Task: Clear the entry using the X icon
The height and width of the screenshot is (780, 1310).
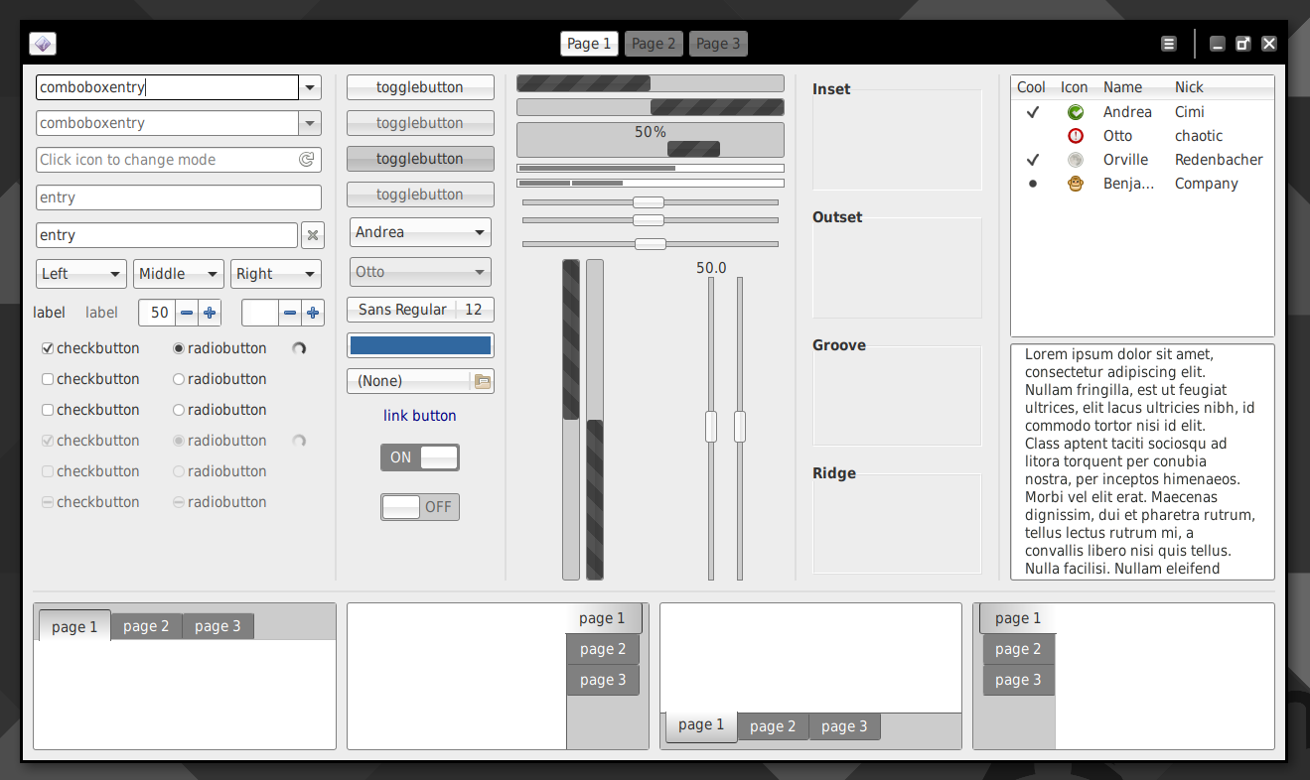Action: point(312,235)
